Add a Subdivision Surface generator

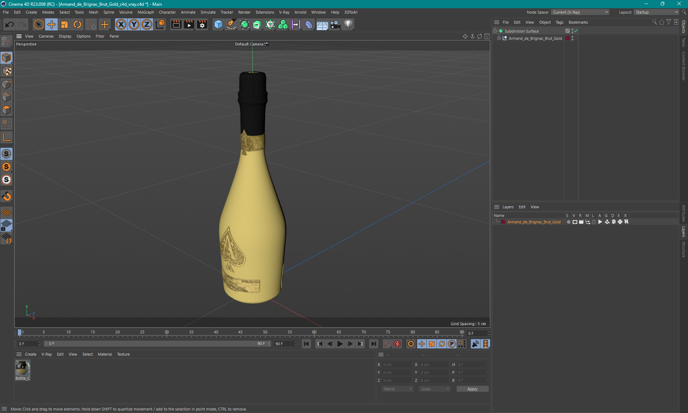pyautogui.click(x=244, y=24)
